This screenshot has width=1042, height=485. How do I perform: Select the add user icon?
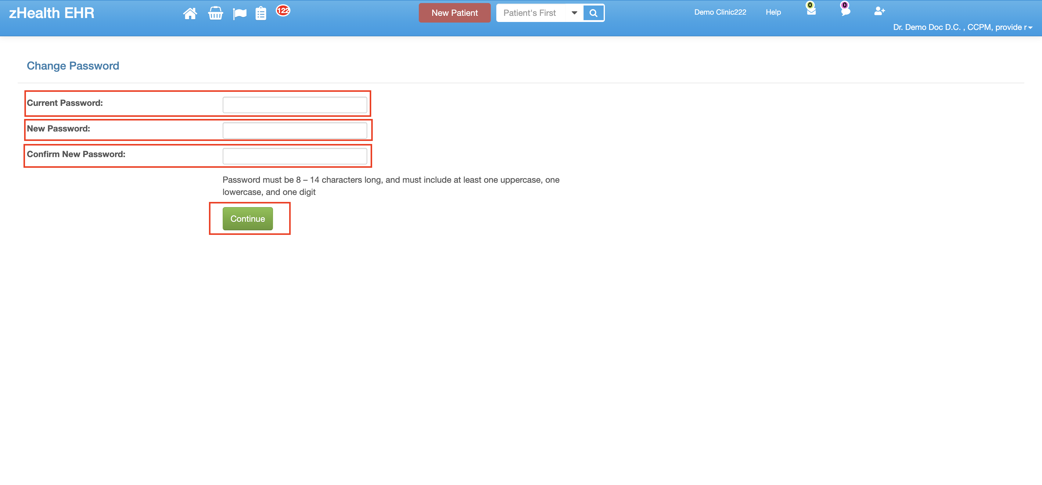(x=879, y=11)
